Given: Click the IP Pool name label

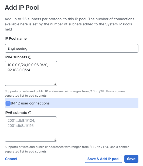Looking at the screenshot, I should [16, 39].
